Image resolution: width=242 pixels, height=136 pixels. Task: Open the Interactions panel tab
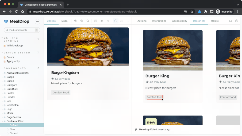159,21
